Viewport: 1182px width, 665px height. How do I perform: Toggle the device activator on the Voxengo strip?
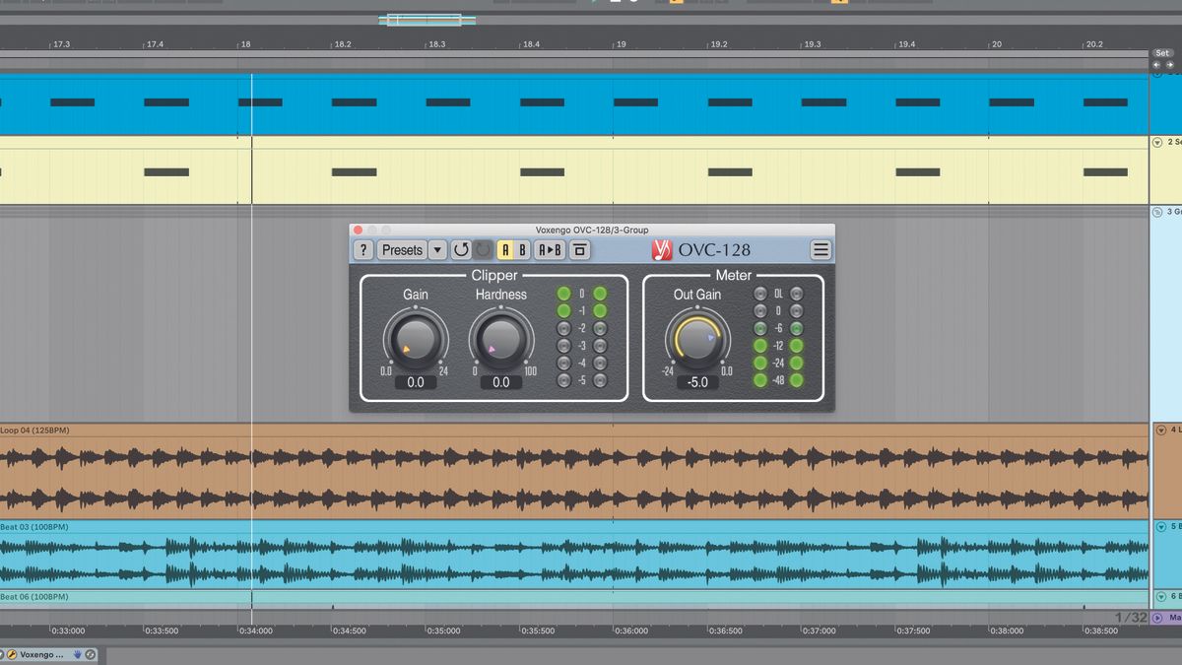click(2, 653)
